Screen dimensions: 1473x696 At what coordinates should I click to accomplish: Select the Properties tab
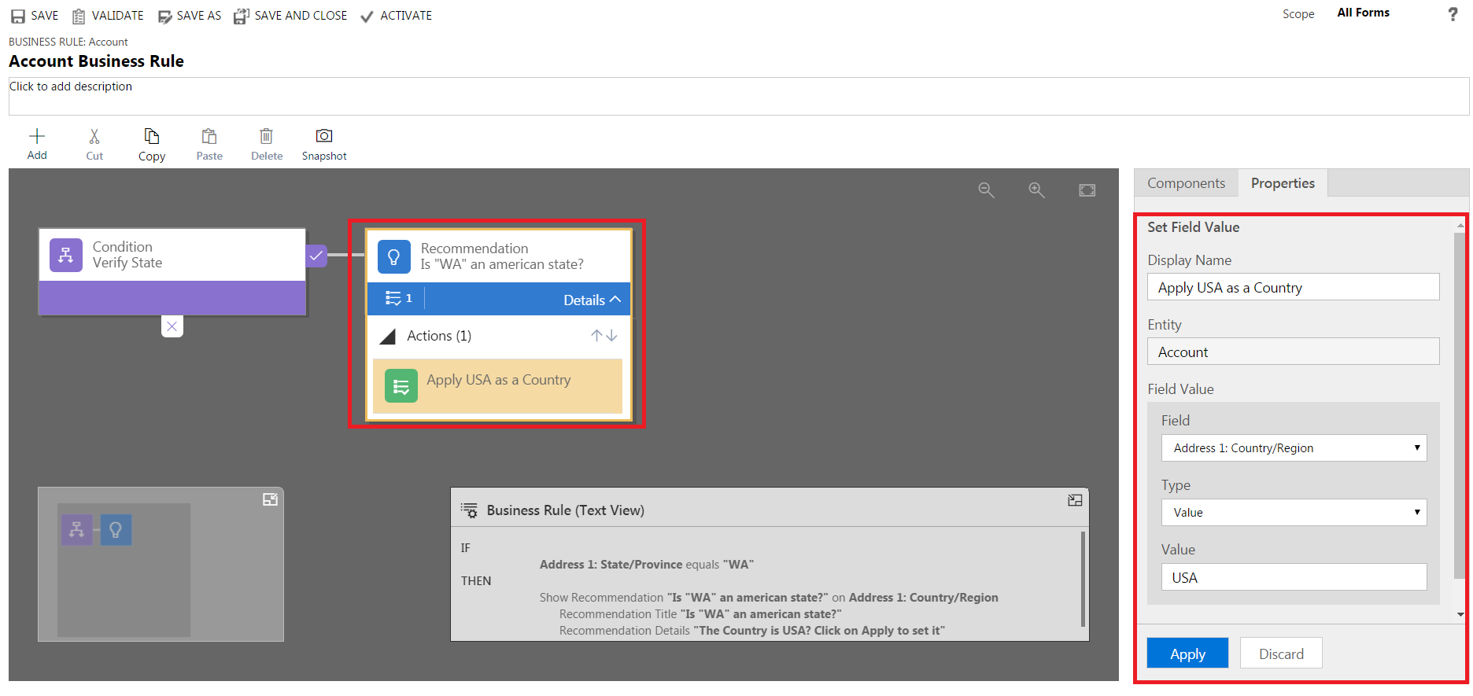click(1283, 183)
